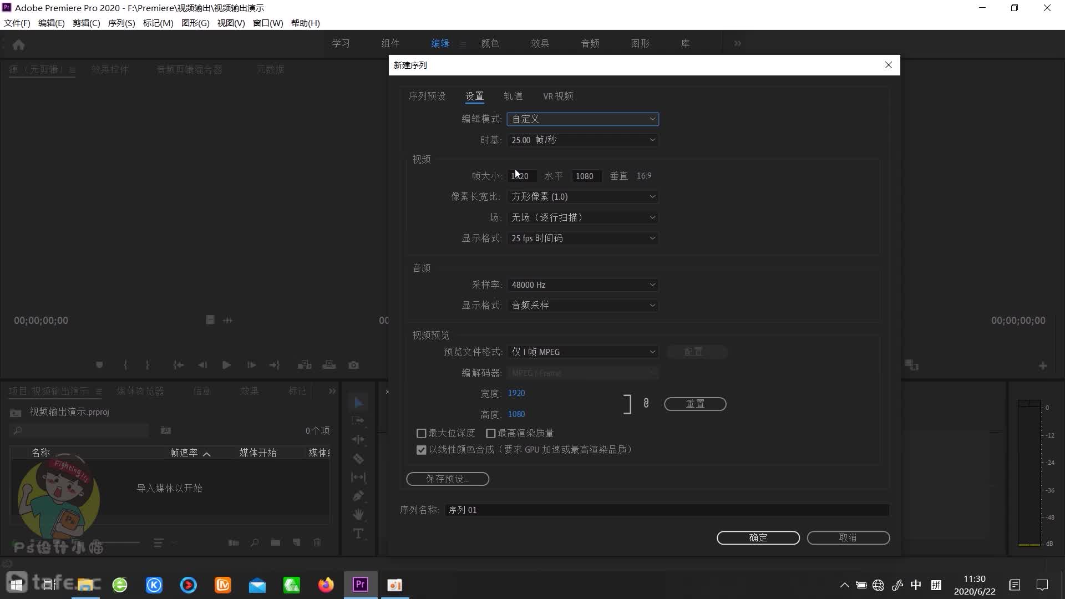
Task: Switch to 序列预设 tab
Action: coord(427,96)
